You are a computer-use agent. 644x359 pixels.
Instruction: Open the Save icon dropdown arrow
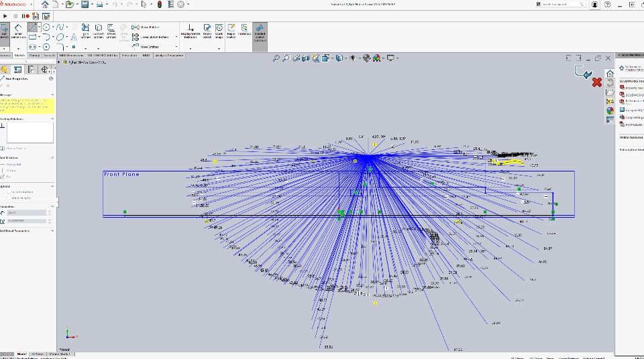click(x=92, y=5)
